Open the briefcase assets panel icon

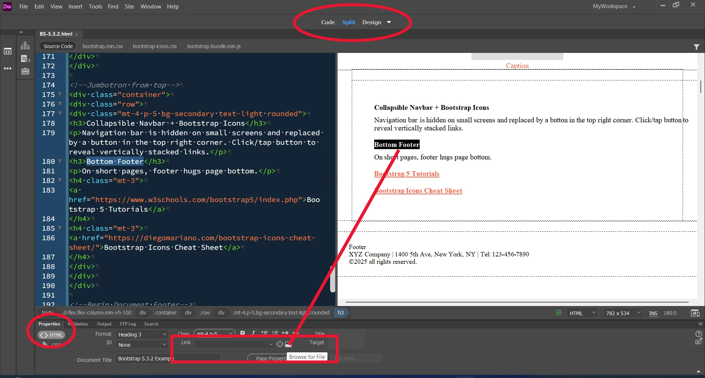(25, 71)
